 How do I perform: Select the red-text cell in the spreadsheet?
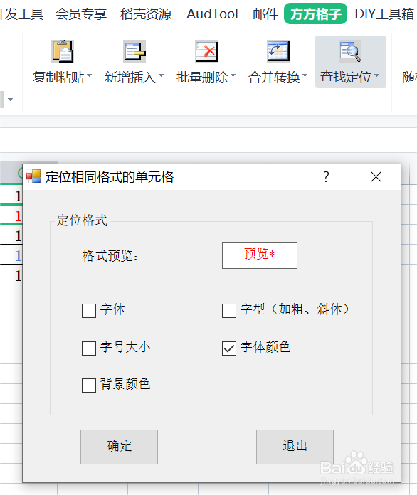[x=11, y=215]
